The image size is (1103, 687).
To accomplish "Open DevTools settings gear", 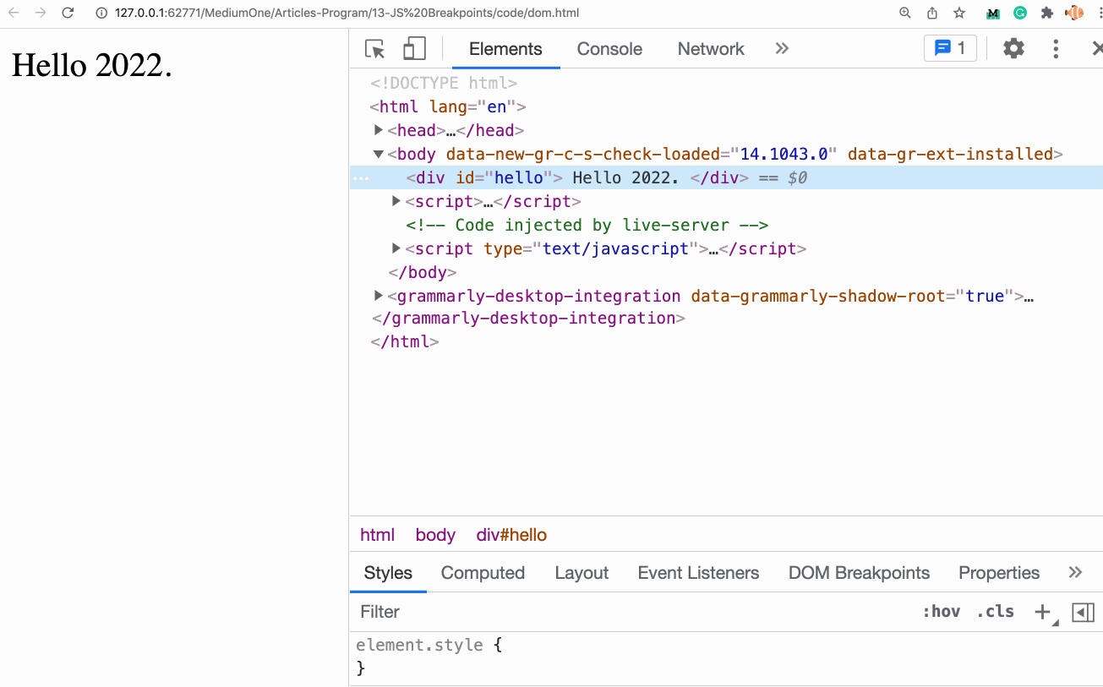I will 1013,49.
